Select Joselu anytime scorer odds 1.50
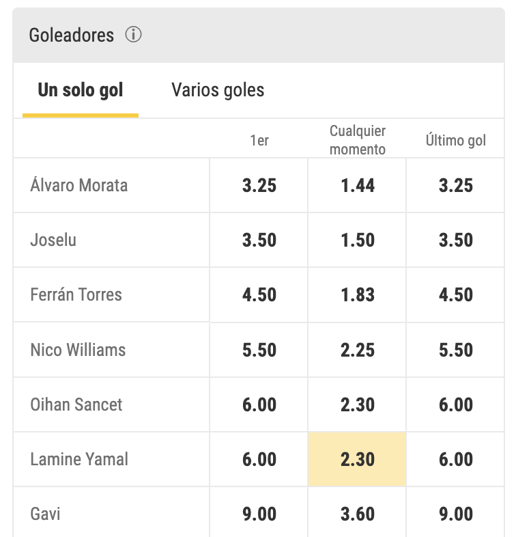Viewport: 516px width, 537px height. coord(357,240)
